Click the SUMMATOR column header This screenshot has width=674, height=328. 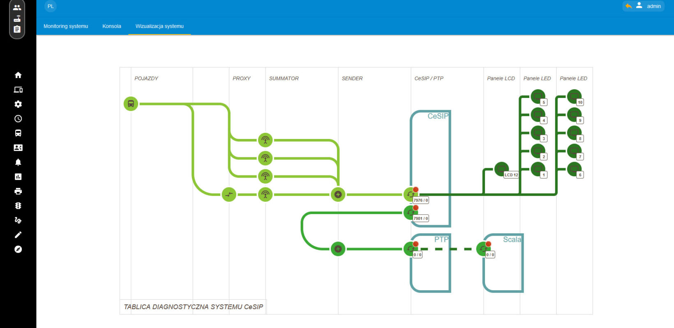(284, 78)
